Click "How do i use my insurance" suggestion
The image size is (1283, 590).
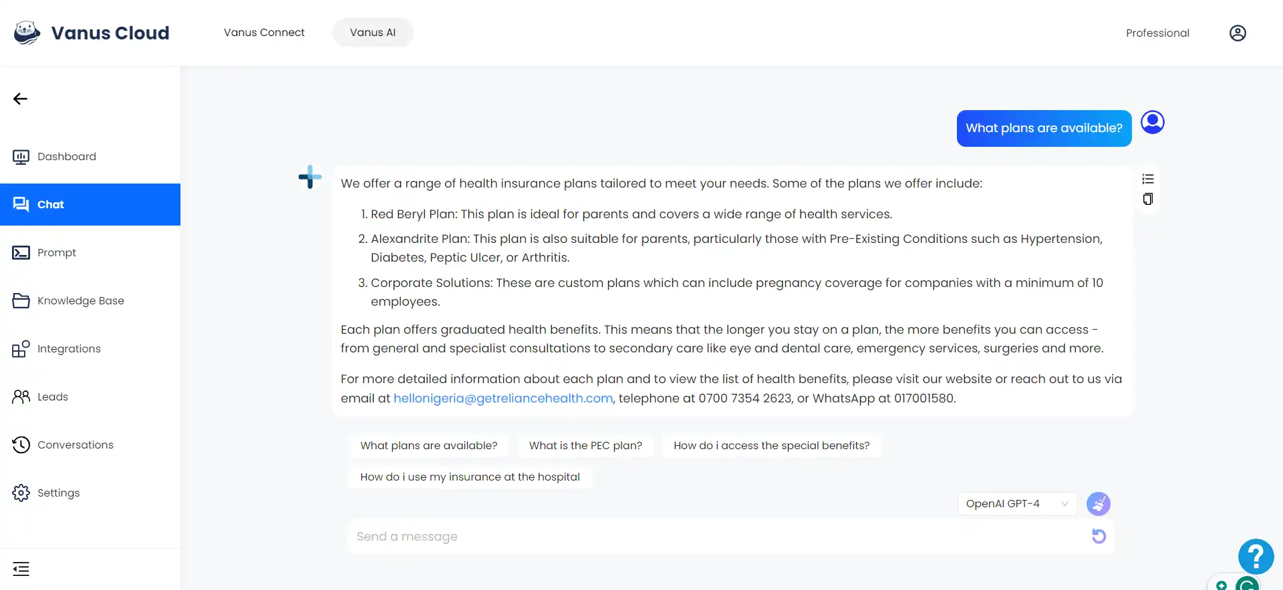pyautogui.click(x=470, y=477)
